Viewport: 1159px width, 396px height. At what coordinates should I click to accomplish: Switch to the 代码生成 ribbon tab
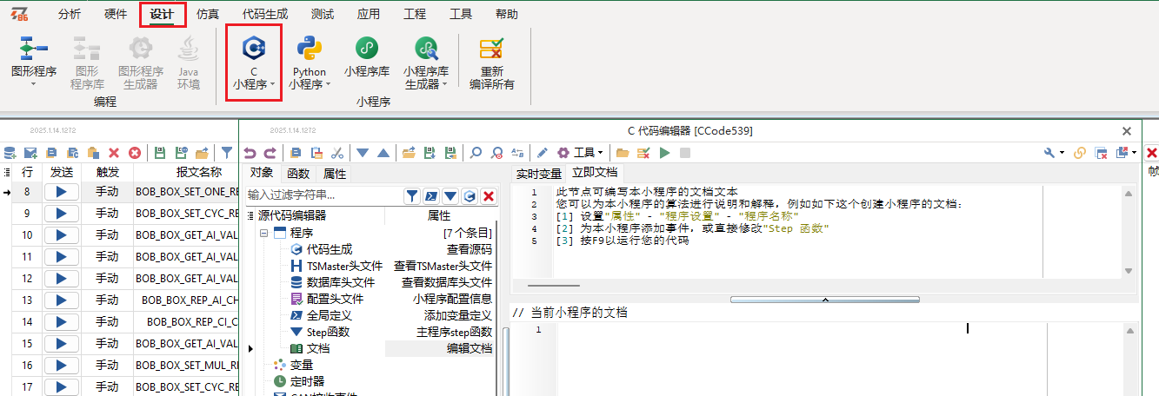coord(264,14)
